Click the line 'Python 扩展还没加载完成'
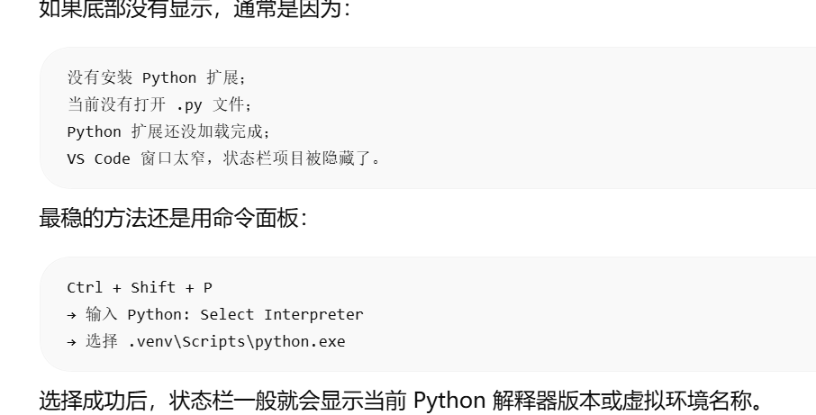This screenshot has height=415, width=816. coord(169,132)
